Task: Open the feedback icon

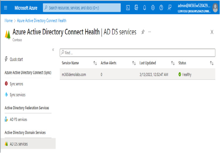Action: (x=170, y=8)
